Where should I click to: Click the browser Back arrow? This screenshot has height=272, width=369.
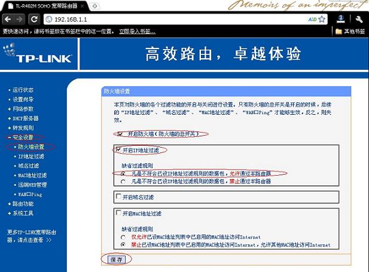(8, 19)
